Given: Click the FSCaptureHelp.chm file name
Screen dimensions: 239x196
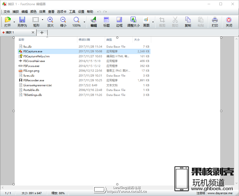Looking at the screenshot, I should coord(36,56).
